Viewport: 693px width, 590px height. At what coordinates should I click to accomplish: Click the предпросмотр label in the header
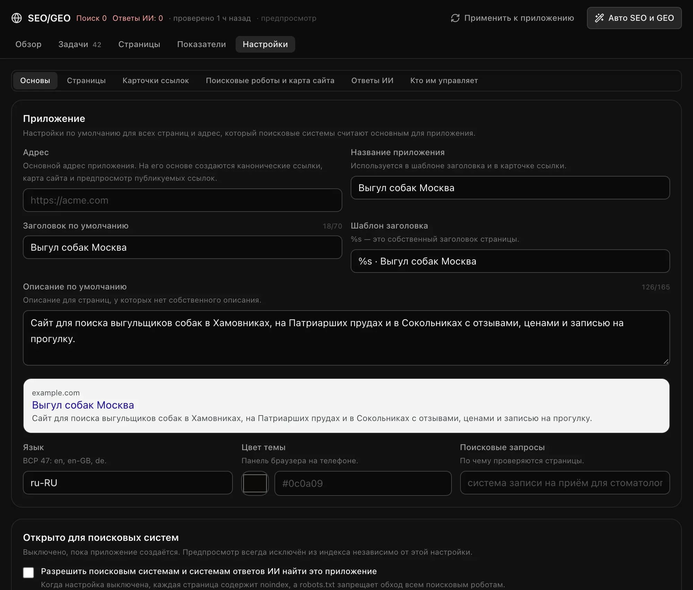click(289, 18)
